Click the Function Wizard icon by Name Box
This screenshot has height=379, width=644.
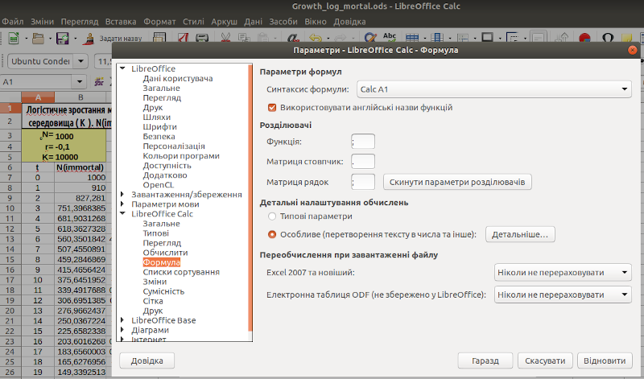tap(99, 82)
